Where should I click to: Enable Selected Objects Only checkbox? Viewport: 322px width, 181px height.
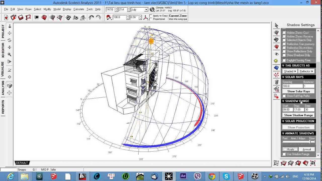(x=284, y=40)
